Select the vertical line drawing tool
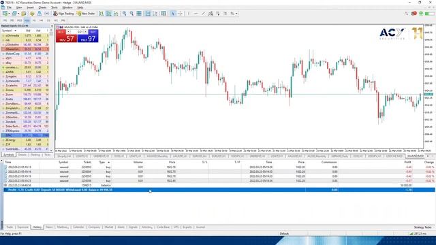Viewport: 436px width, 245px height. [x=189, y=14]
